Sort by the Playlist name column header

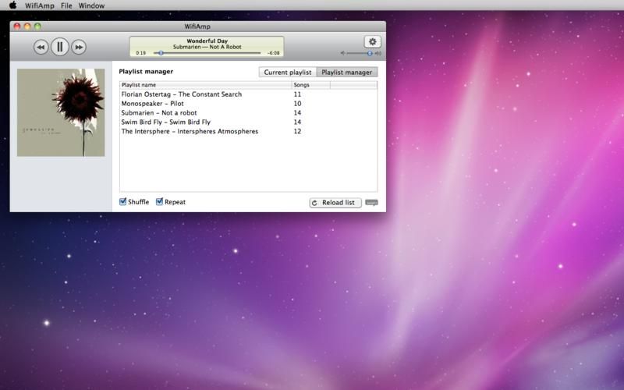[x=204, y=84]
